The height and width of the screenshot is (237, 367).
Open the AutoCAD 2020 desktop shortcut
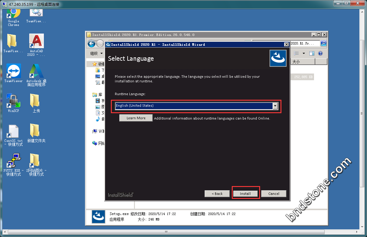pos(36,41)
